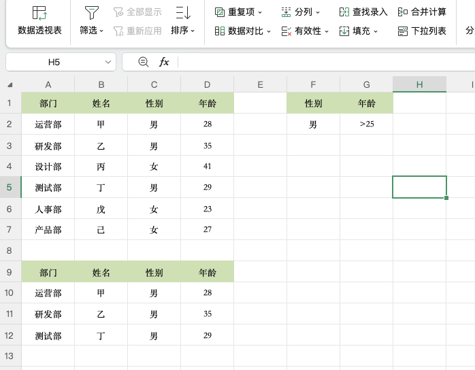The height and width of the screenshot is (370, 475).
Task: Click the 全部显示 label
Action: [144, 12]
